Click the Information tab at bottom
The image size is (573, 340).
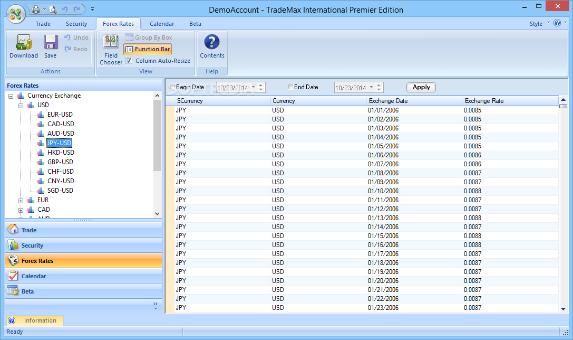click(x=35, y=320)
